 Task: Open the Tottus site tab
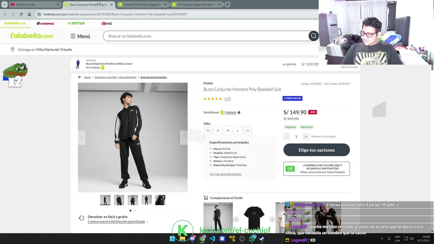pyautogui.click(x=76, y=23)
